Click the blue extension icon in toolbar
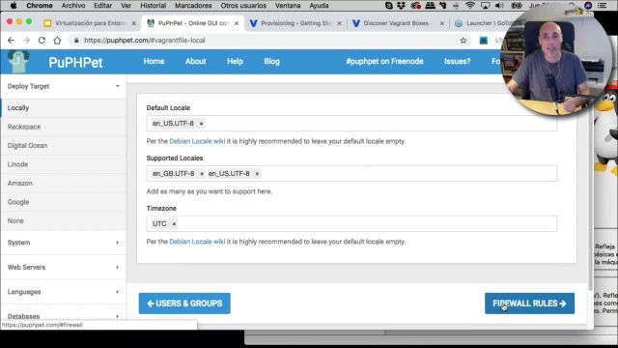The image size is (618, 348). coord(483,41)
